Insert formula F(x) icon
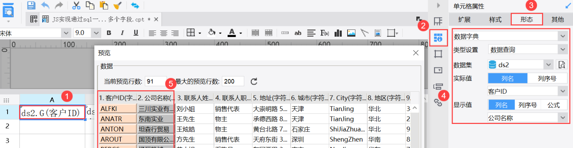 (324, 33)
